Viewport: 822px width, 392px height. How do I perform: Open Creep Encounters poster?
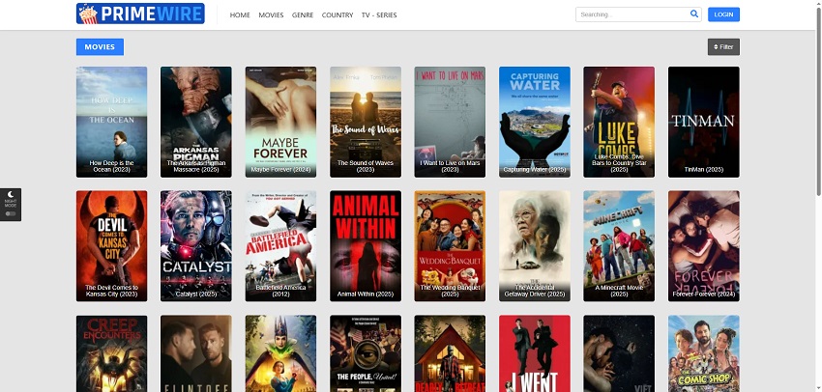[x=111, y=353]
